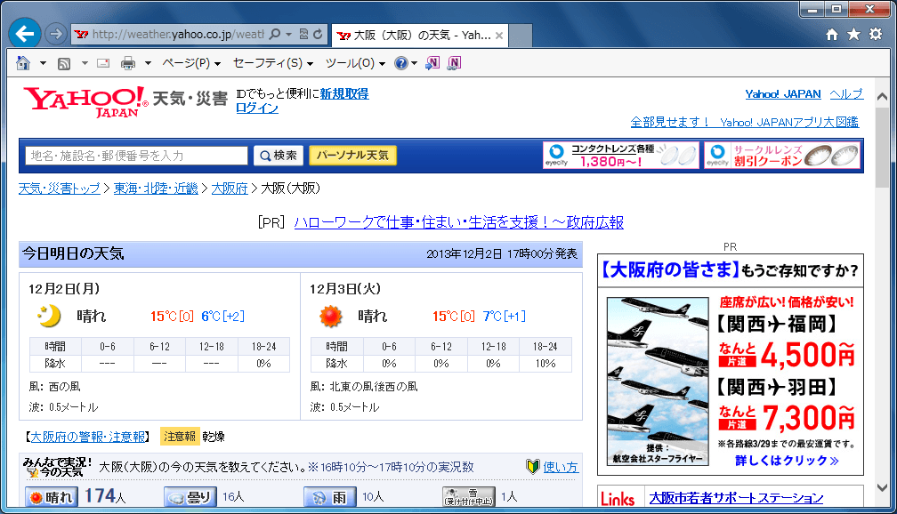Toggle compatibility view icon in address bar
Screen dimensions: 897x514
303,35
